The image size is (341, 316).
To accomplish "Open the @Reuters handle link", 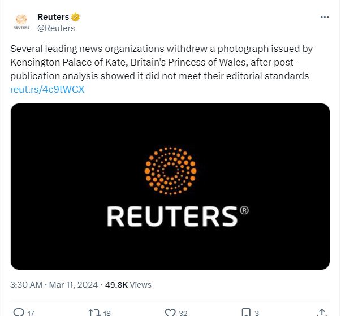I will click(x=56, y=28).
